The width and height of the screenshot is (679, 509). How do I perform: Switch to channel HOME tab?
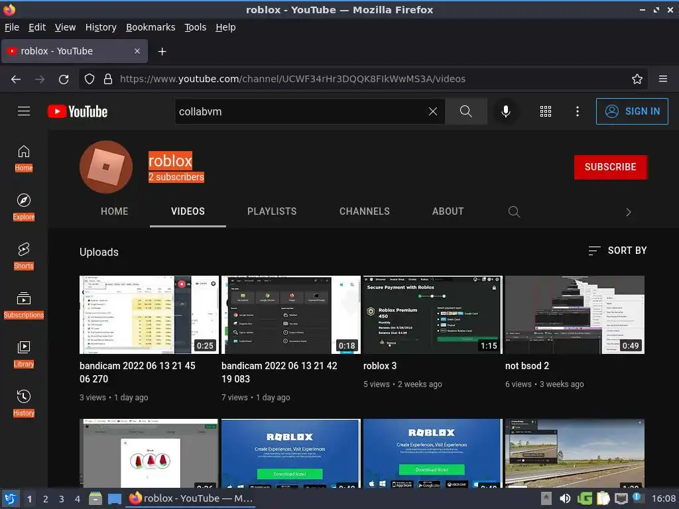[114, 211]
